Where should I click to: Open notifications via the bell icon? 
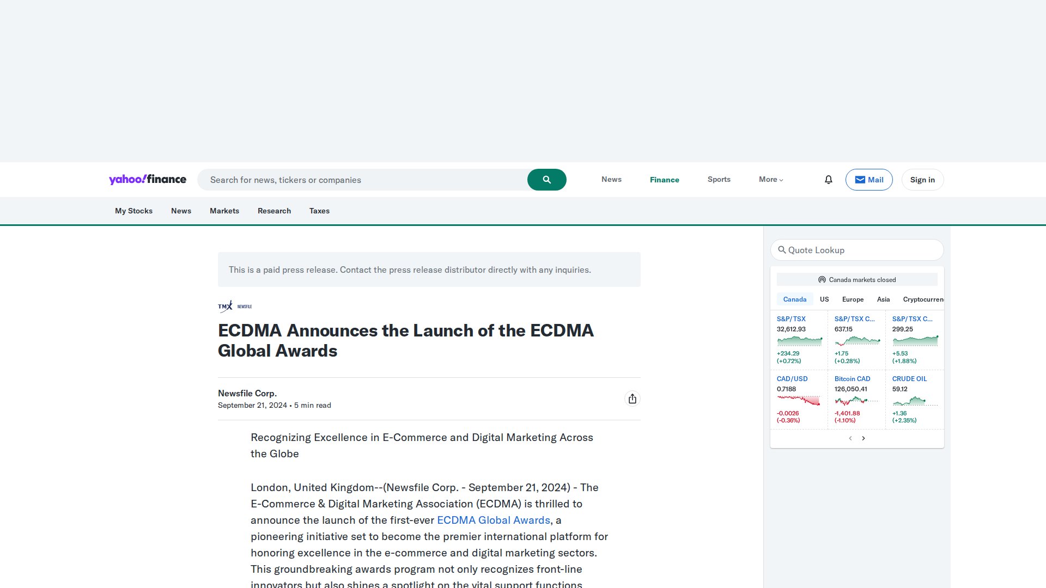tap(828, 179)
